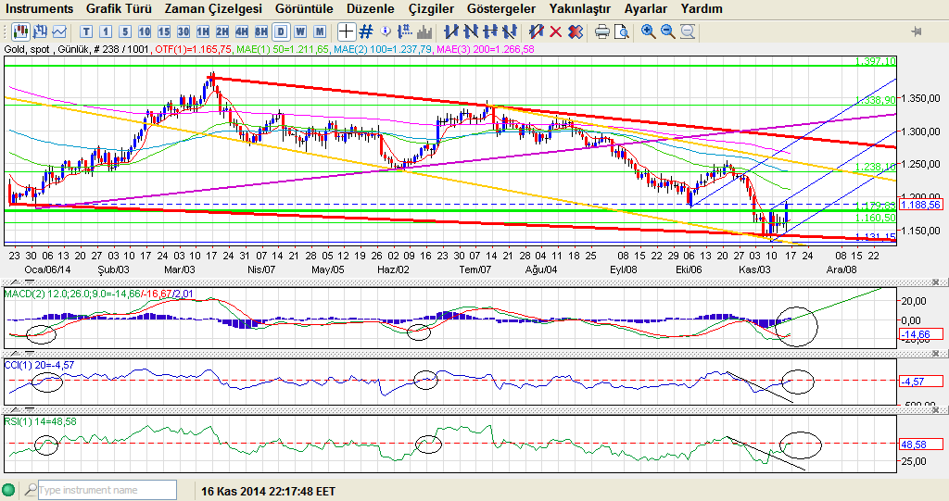The width and height of the screenshot is (949, 501).
Task: Open the Düzenle menu
Action: point(371,8)
